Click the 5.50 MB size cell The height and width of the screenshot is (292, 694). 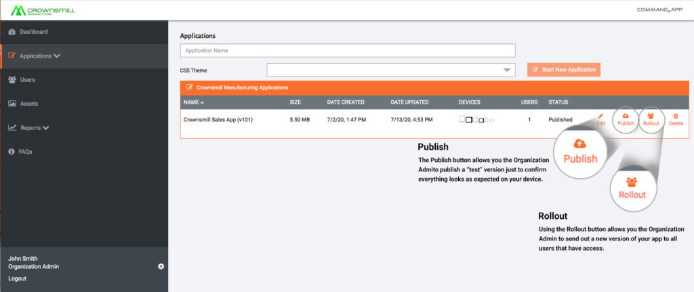coord(300,119)
